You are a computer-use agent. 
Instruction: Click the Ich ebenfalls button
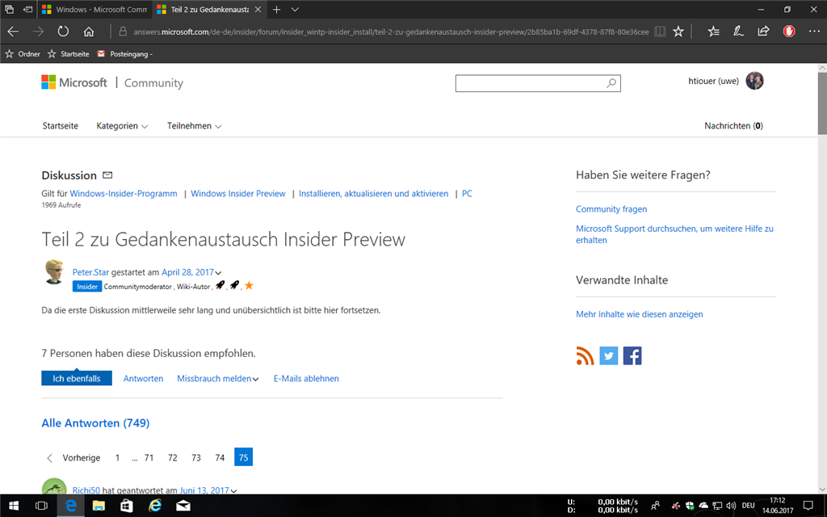(77, 378)
